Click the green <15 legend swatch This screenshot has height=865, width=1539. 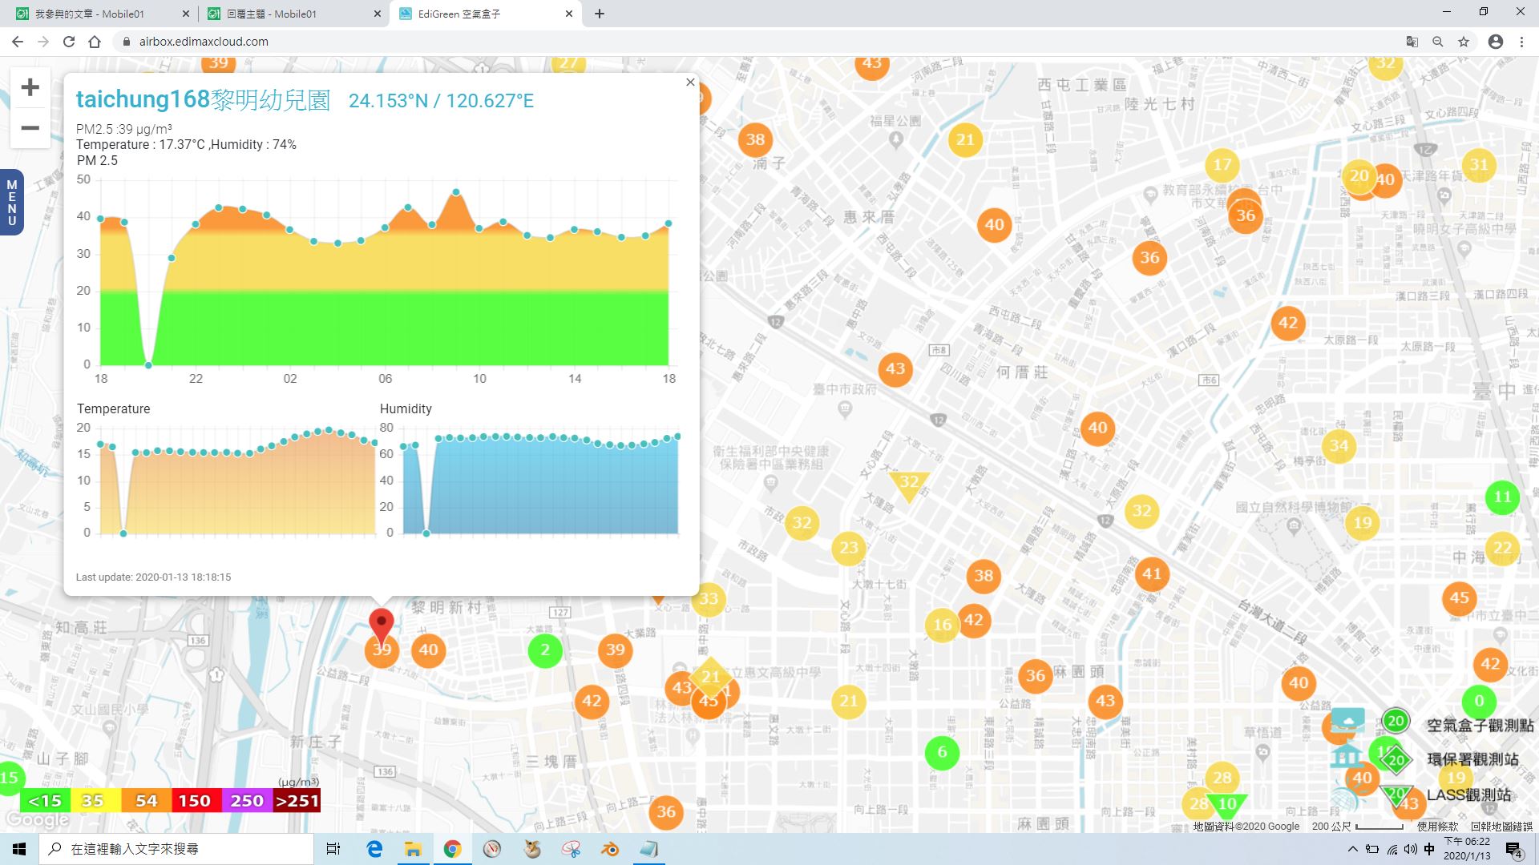(45, 801)
